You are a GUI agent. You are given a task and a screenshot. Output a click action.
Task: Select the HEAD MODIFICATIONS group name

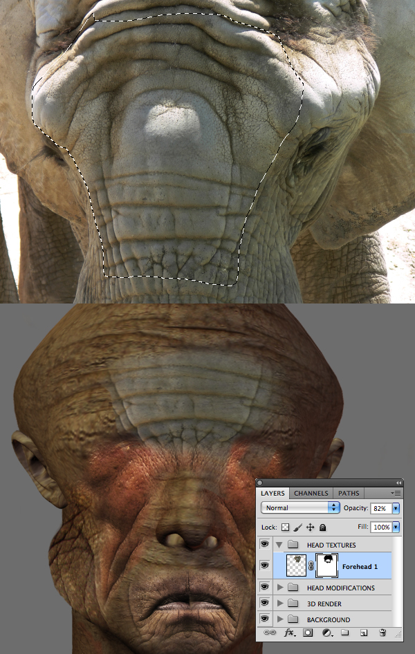pyautogui.click(x=341, y=588)
